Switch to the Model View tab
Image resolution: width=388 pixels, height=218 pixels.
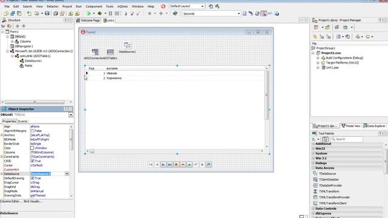click(351, 126)
